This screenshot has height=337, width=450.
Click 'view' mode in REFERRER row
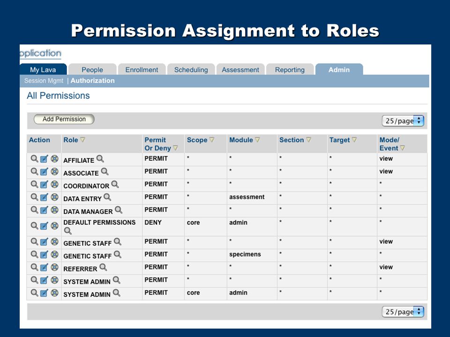coord(386,267)
